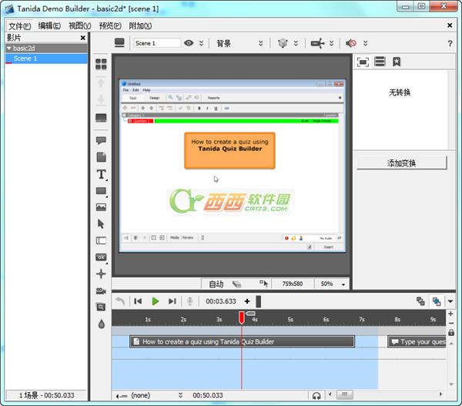Open help with the question mark
462x406 pixels.
point(450,43)
